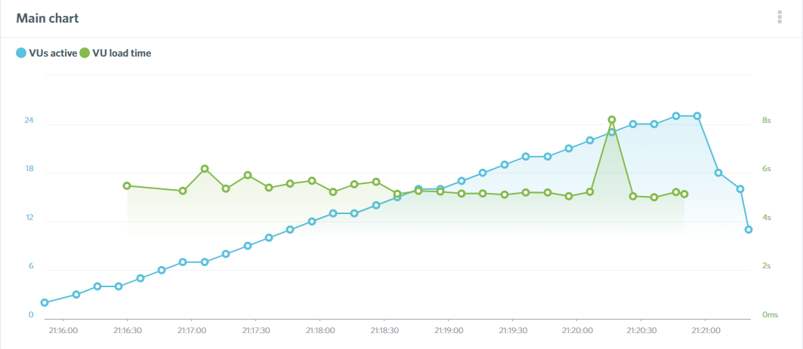
Task: Toggle the VU load time legend series
Action: tap(122, 54)
